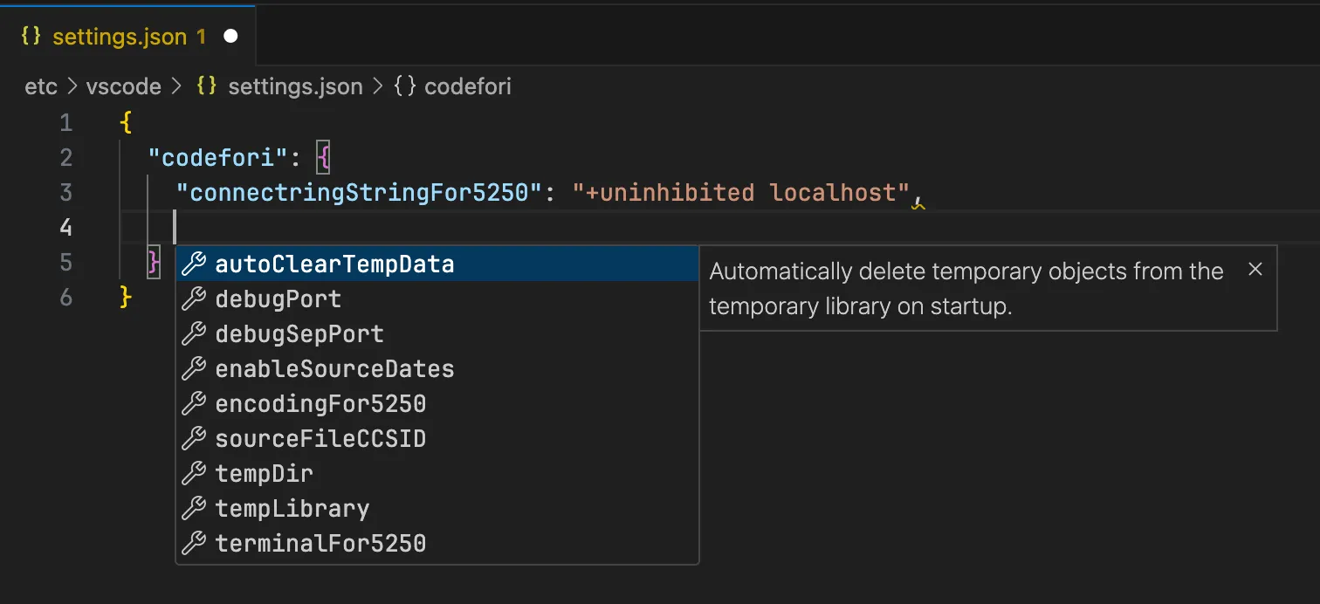This screenshot has height=604, width=1320.
Task: Click wrench icon beside sourceFileCCSID
Action: [193, 438]
